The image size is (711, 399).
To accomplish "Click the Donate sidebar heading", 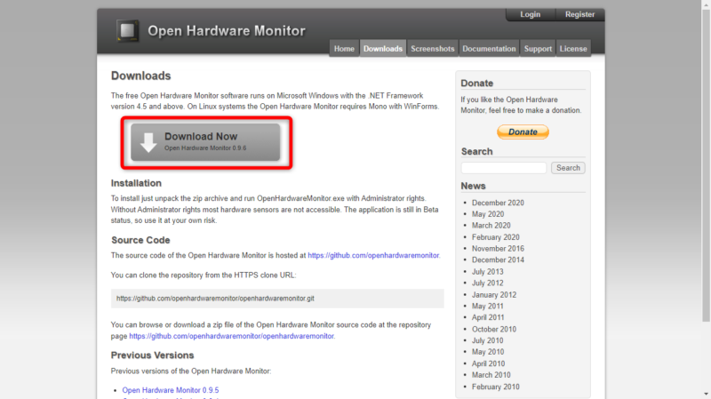I will tap(476, 84).
